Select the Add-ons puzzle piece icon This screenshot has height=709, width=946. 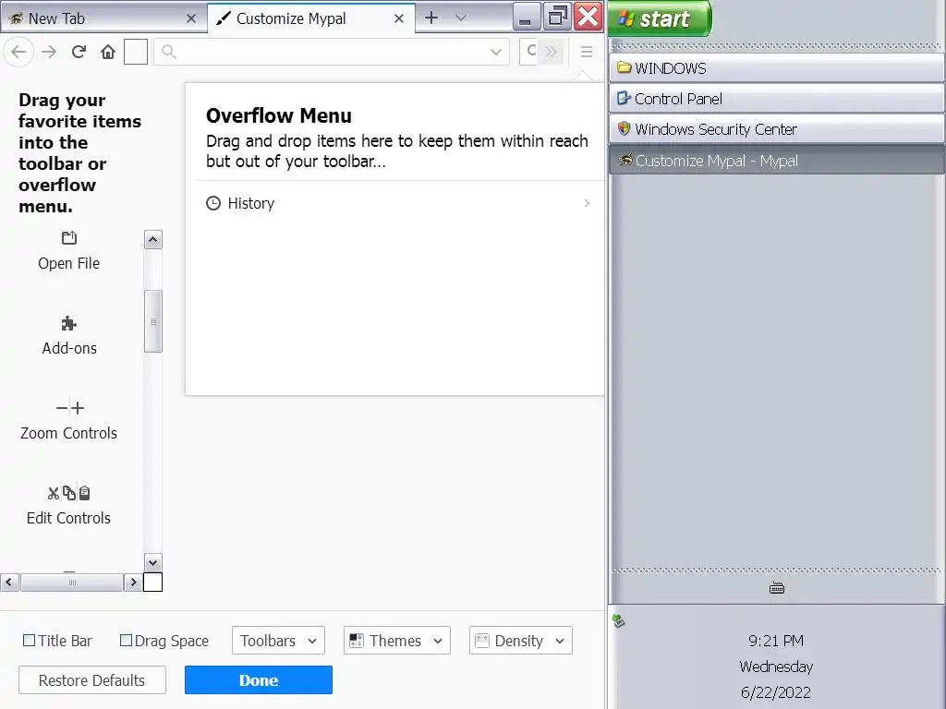click(x=69, y=324)
